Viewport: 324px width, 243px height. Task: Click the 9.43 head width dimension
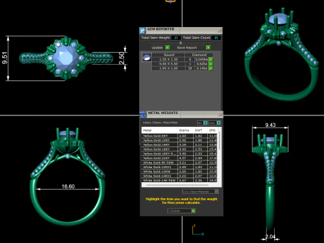click(x=270, y=125)
